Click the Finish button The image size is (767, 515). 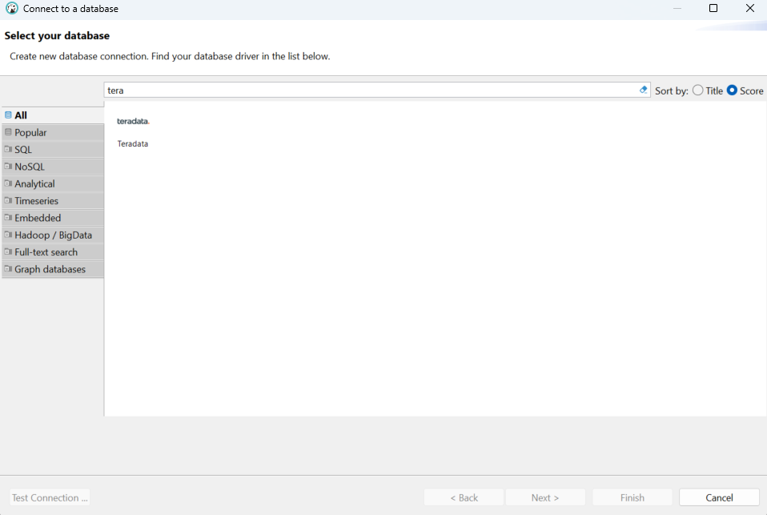click(x=632, y=497)
